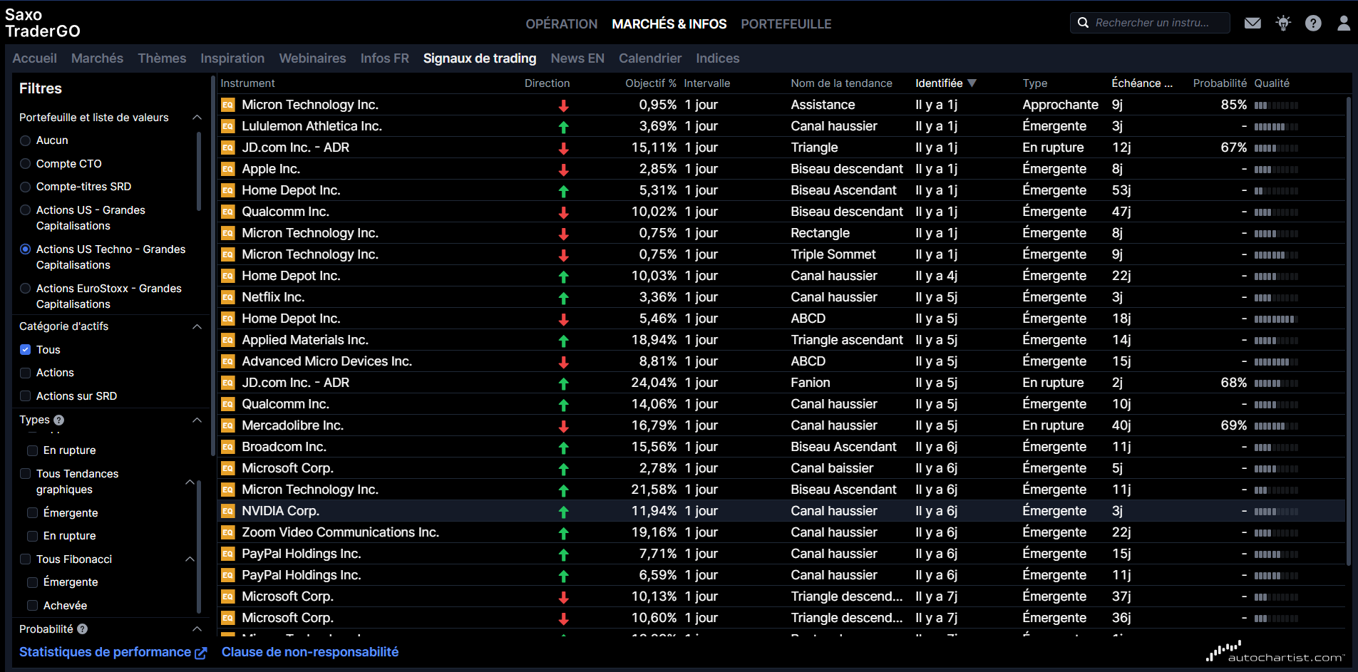
Task: Open the help question mark icon
Action: [1313, 24]
